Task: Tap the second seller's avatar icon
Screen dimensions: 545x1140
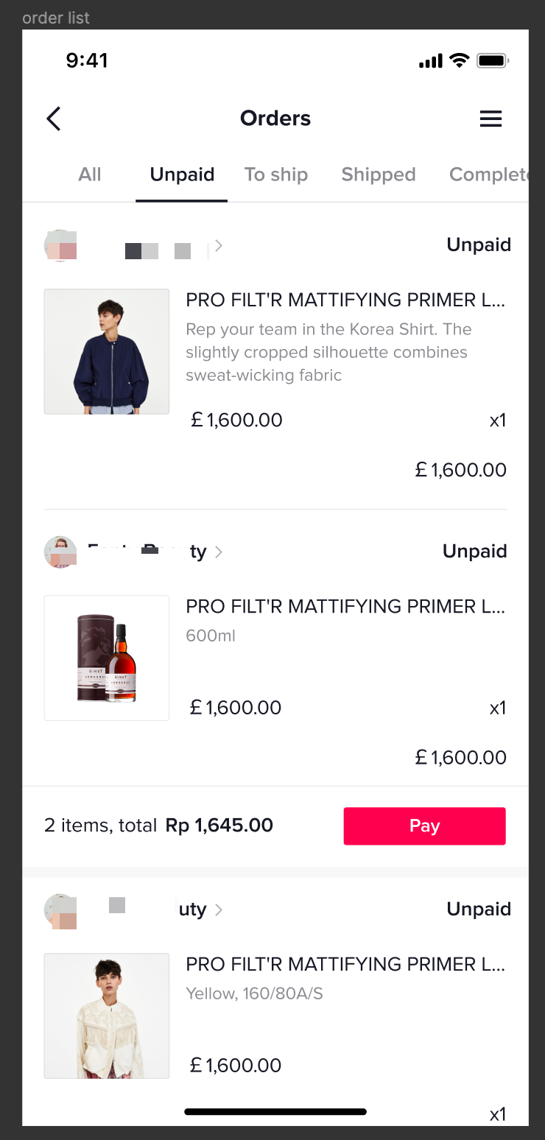Action: (x=60, y=552)
